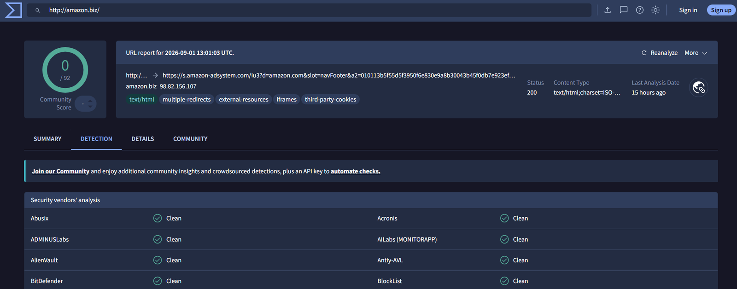The image size is (737, 289).
Task: Open the DETAILS tab
Action: (x=143, y=139)
